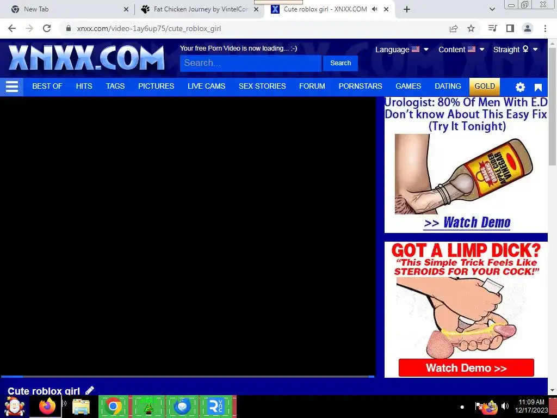This screenshot has height=418, width=557.
Task: Expand the Language dropdown
Action: [402, 50]
